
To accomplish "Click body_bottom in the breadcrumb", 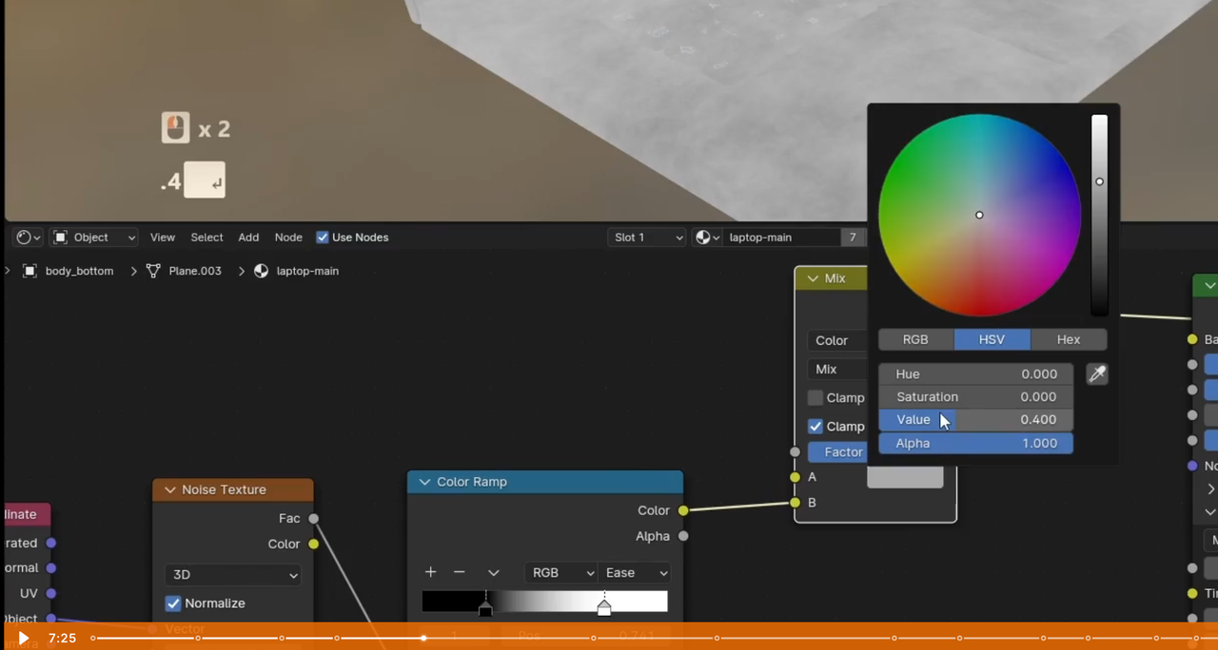I will pos(79,271).
